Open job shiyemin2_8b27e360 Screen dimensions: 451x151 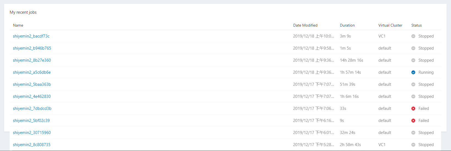(x=32, y=60)
